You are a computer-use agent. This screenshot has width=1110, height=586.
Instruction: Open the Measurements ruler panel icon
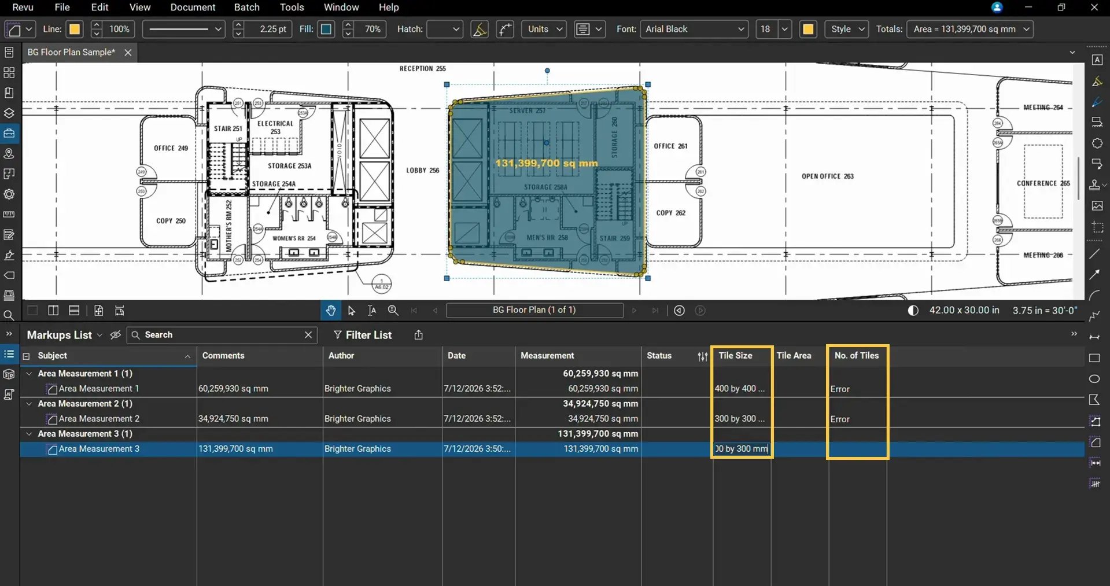tap(9, 214)
